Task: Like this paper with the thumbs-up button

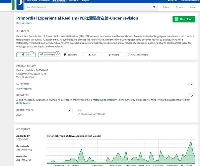Action: coord(25,54)
